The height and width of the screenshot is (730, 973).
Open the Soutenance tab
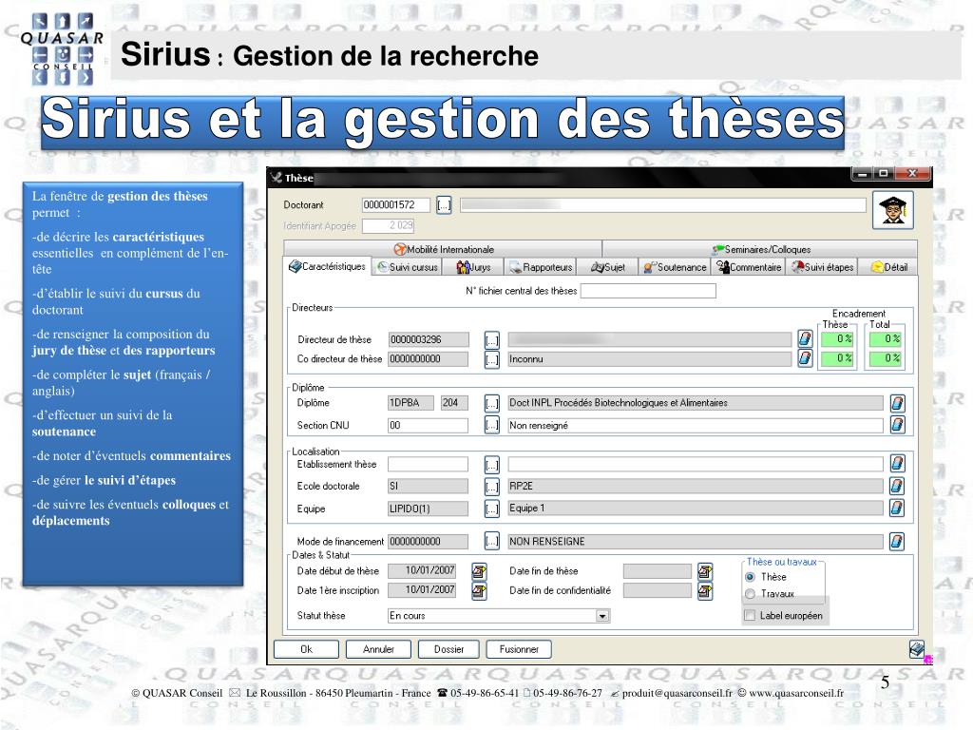click(x=675, y=267)
